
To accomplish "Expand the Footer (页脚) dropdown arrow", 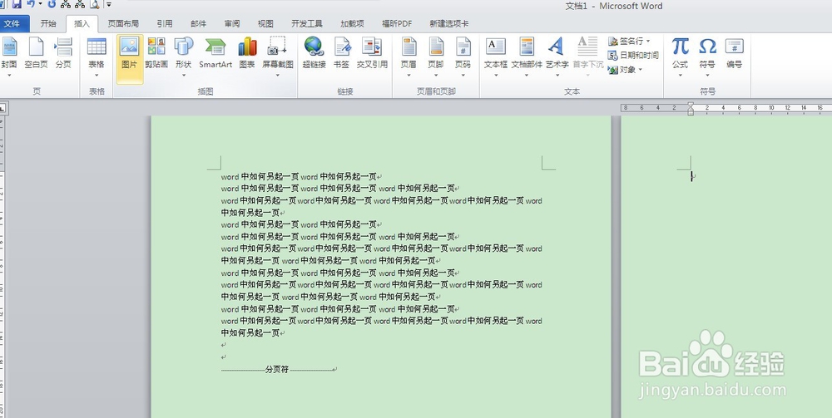I will pyautogui.click(x=436, y=76).
